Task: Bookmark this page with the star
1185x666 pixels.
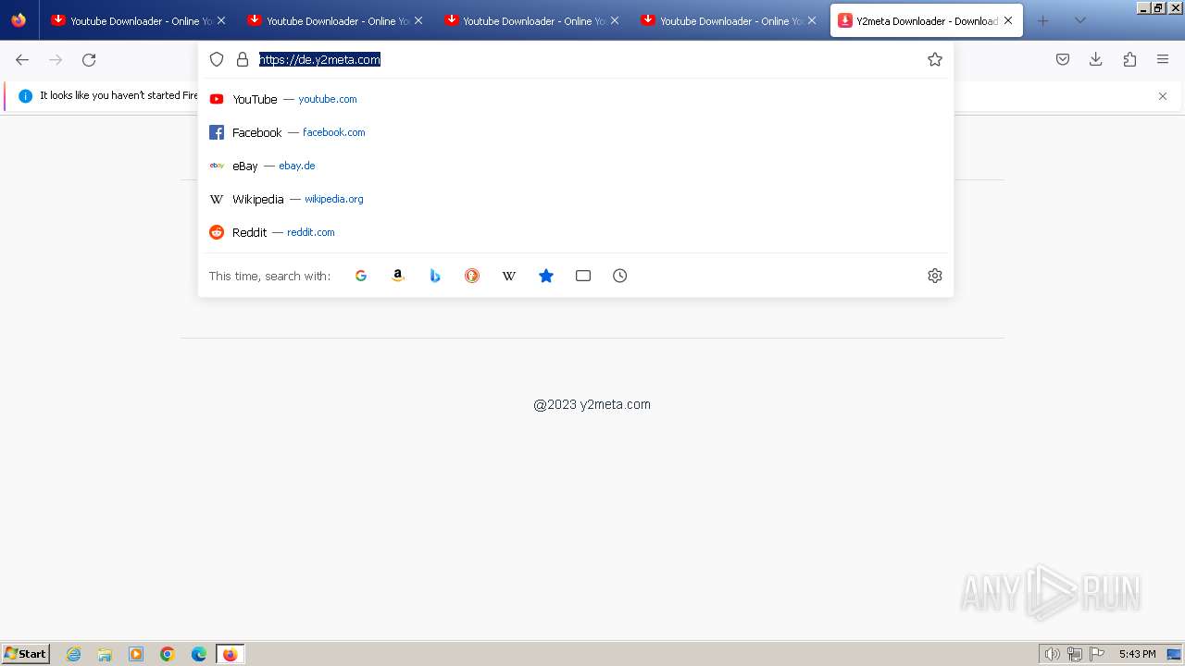Action: coord(935,59)
